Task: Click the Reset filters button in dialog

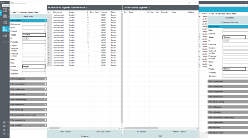Action: tap(28, 17)
